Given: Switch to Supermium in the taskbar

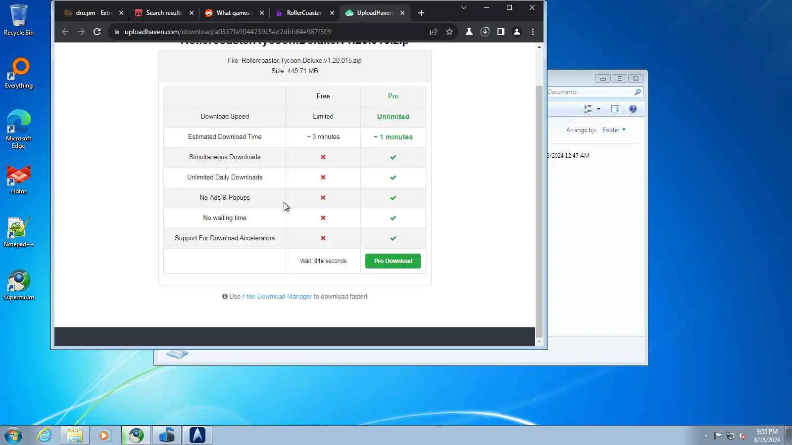Looking at the screenshot, I should tap(136, 436).
